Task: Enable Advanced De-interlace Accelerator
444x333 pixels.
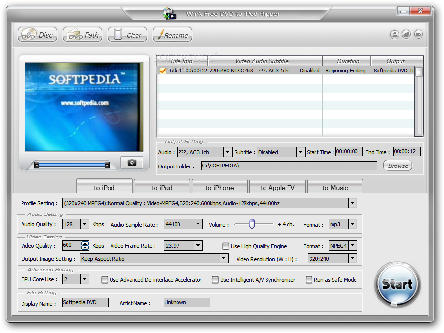Action: tap(105, 280)
